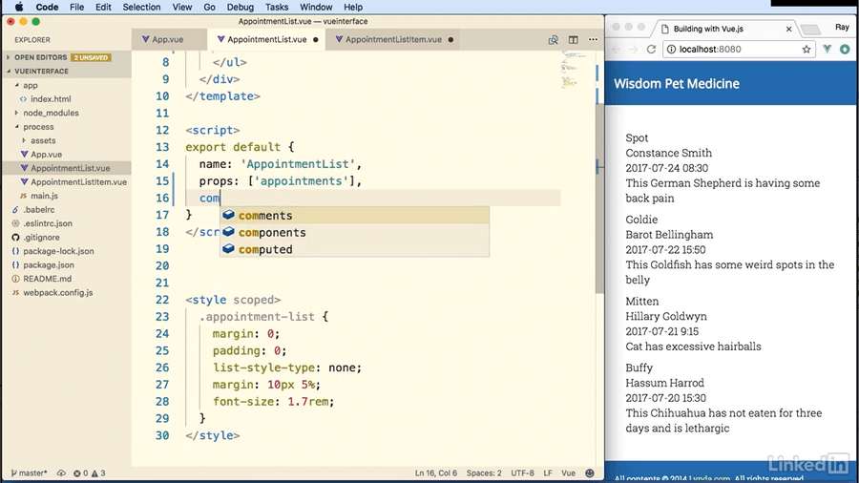Choose 'comments' autocomplete suggestion
859x483 pixels.
point(354,215)
